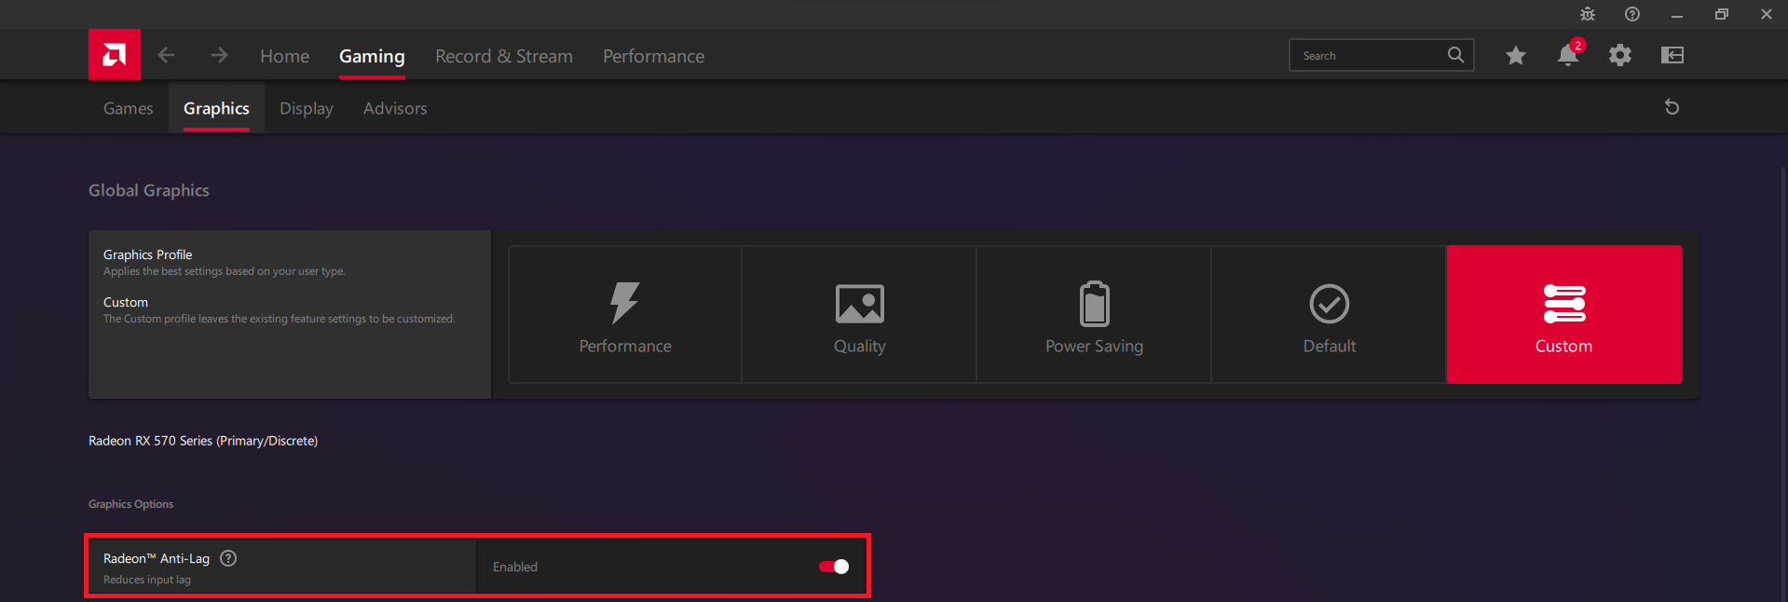1788x602 pixels.
Task: Switch to Record & Stream tab
Action: pos(504,56)
